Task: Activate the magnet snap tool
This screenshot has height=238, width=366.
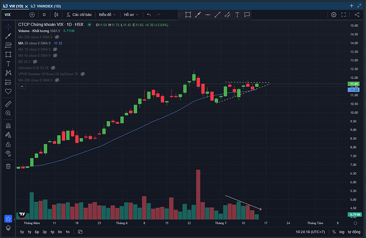Action: 8,126
